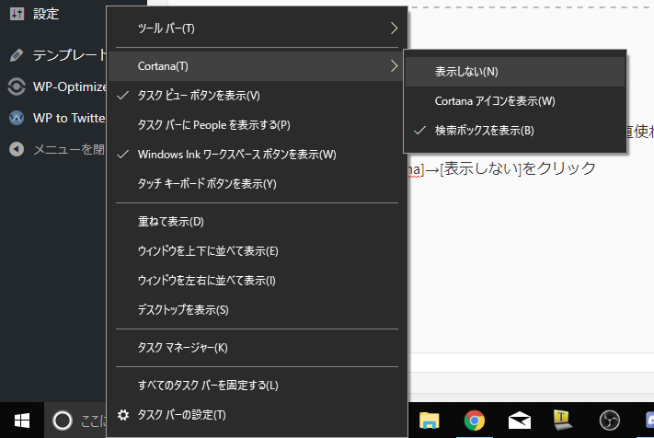
Task: Choose 表示しない in Cortana submenu
Action: (x=466, y=71)
